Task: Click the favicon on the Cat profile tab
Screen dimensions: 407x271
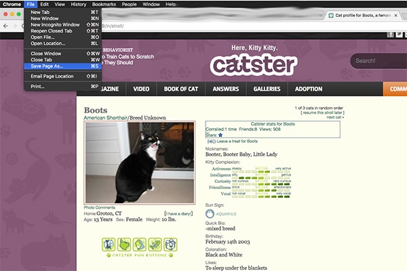Action: [x=331, y=16]
